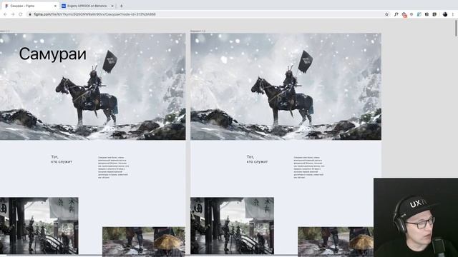The image size is (458, 257).
Task: Open the f? fonts extension icon
Action: [396, 14]
